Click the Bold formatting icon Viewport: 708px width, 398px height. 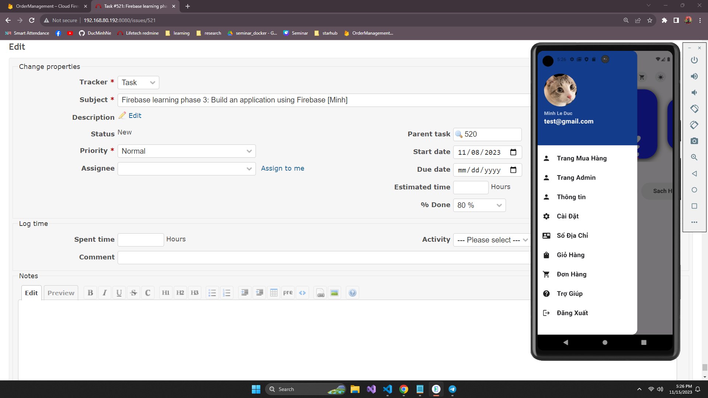(x=90, y=293)
